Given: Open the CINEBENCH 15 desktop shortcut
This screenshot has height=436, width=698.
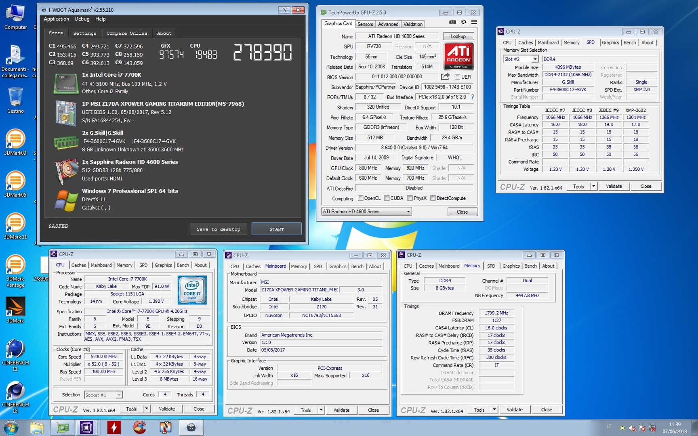Looking at the screenshot, I should 15,397.
